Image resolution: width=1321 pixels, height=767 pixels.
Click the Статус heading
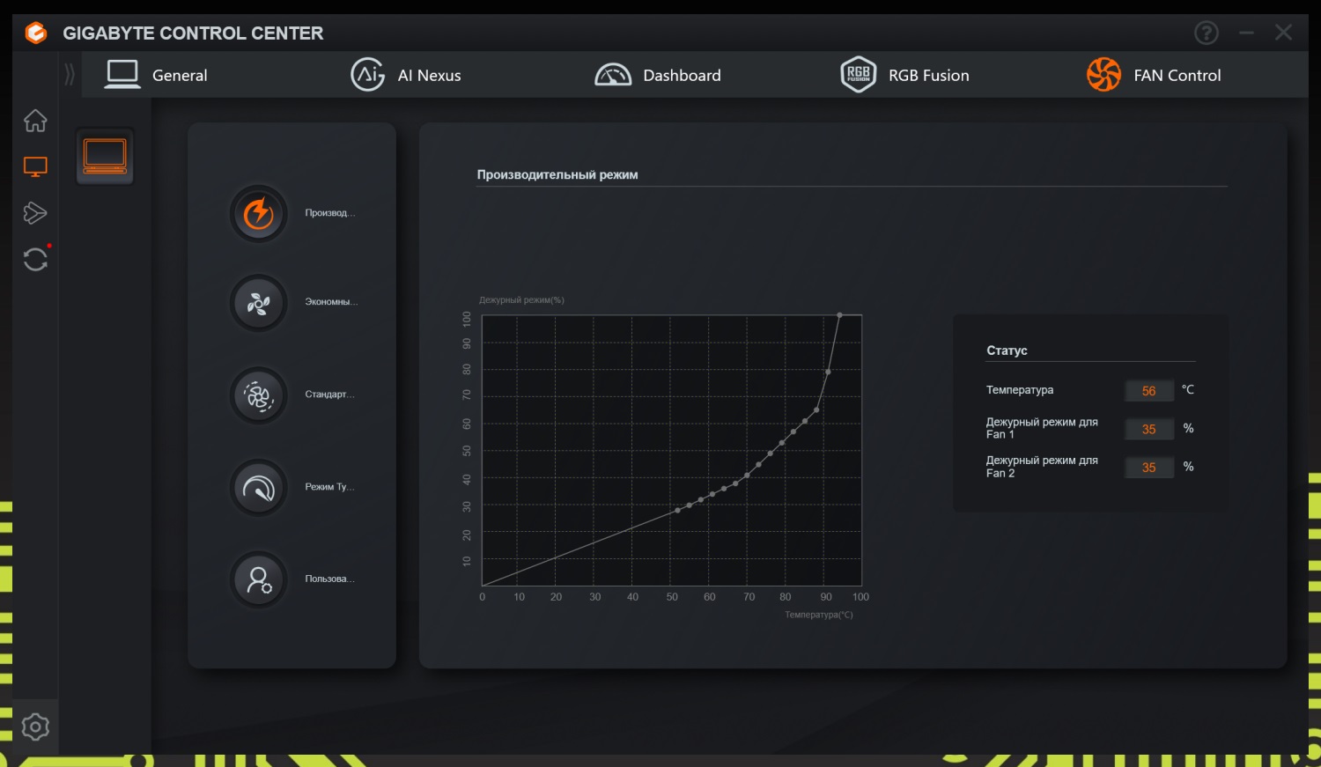pos(1007,350)
